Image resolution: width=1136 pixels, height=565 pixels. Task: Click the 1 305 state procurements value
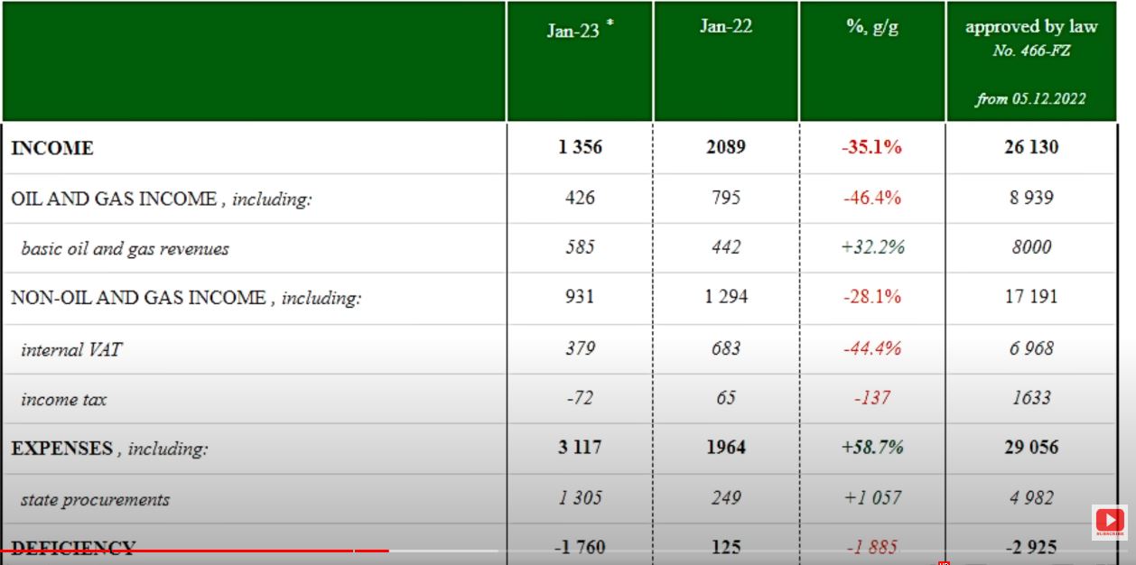pos(579,498)
